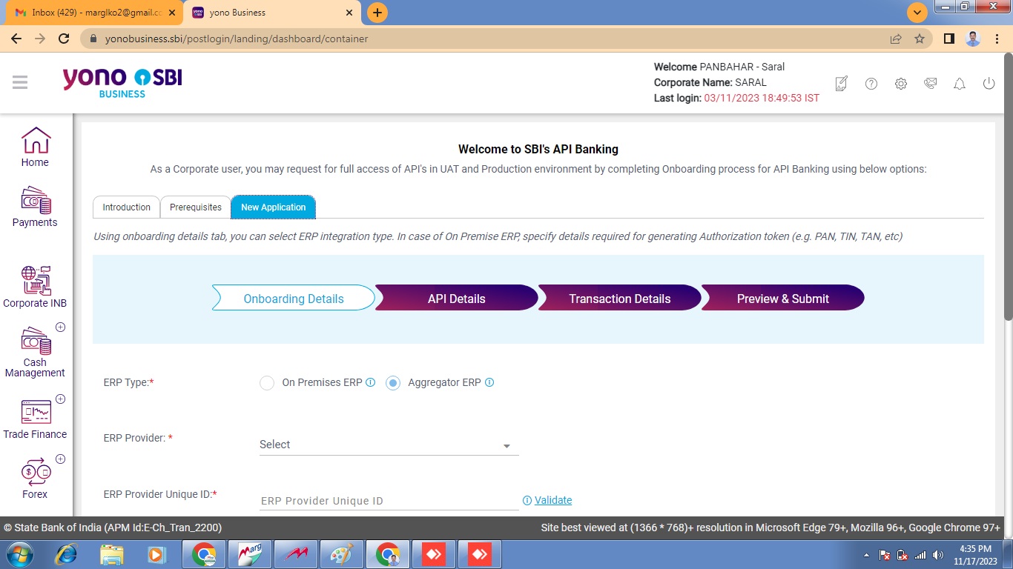Open Chrome three-dot menu
The height and width of the screenshot is (569, 1013).
tap(997, 39)
